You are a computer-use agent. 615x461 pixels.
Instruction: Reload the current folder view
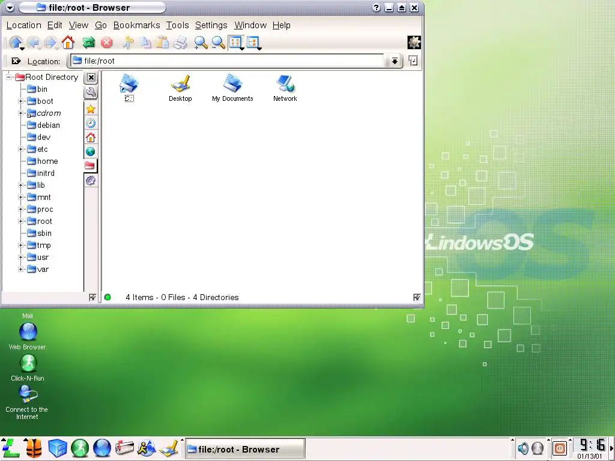[x=89, y=43]
